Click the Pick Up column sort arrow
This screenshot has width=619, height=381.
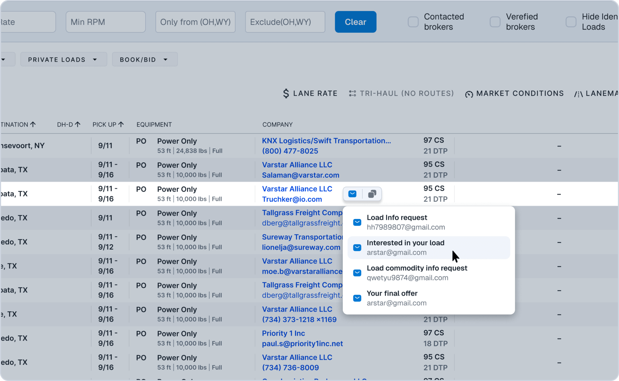[121, 124]
